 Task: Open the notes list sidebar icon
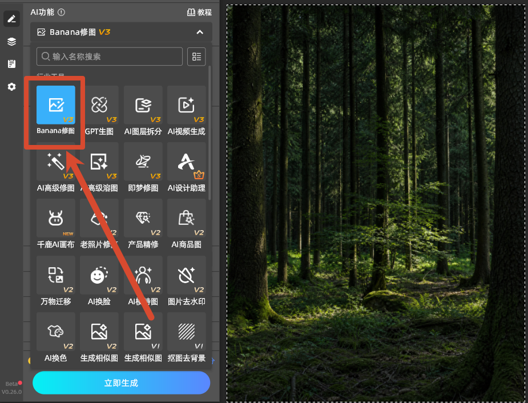tap(11, 64)
